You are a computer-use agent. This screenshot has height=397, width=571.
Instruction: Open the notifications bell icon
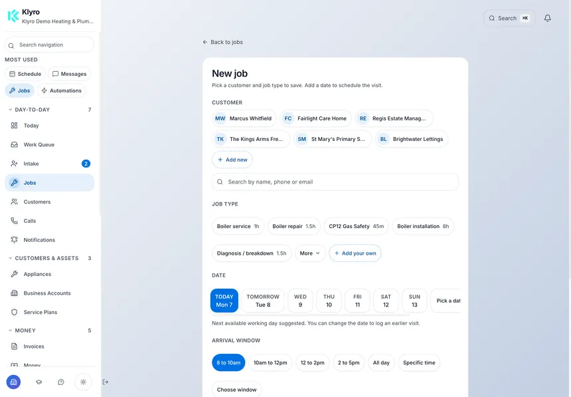coord(547,18)
